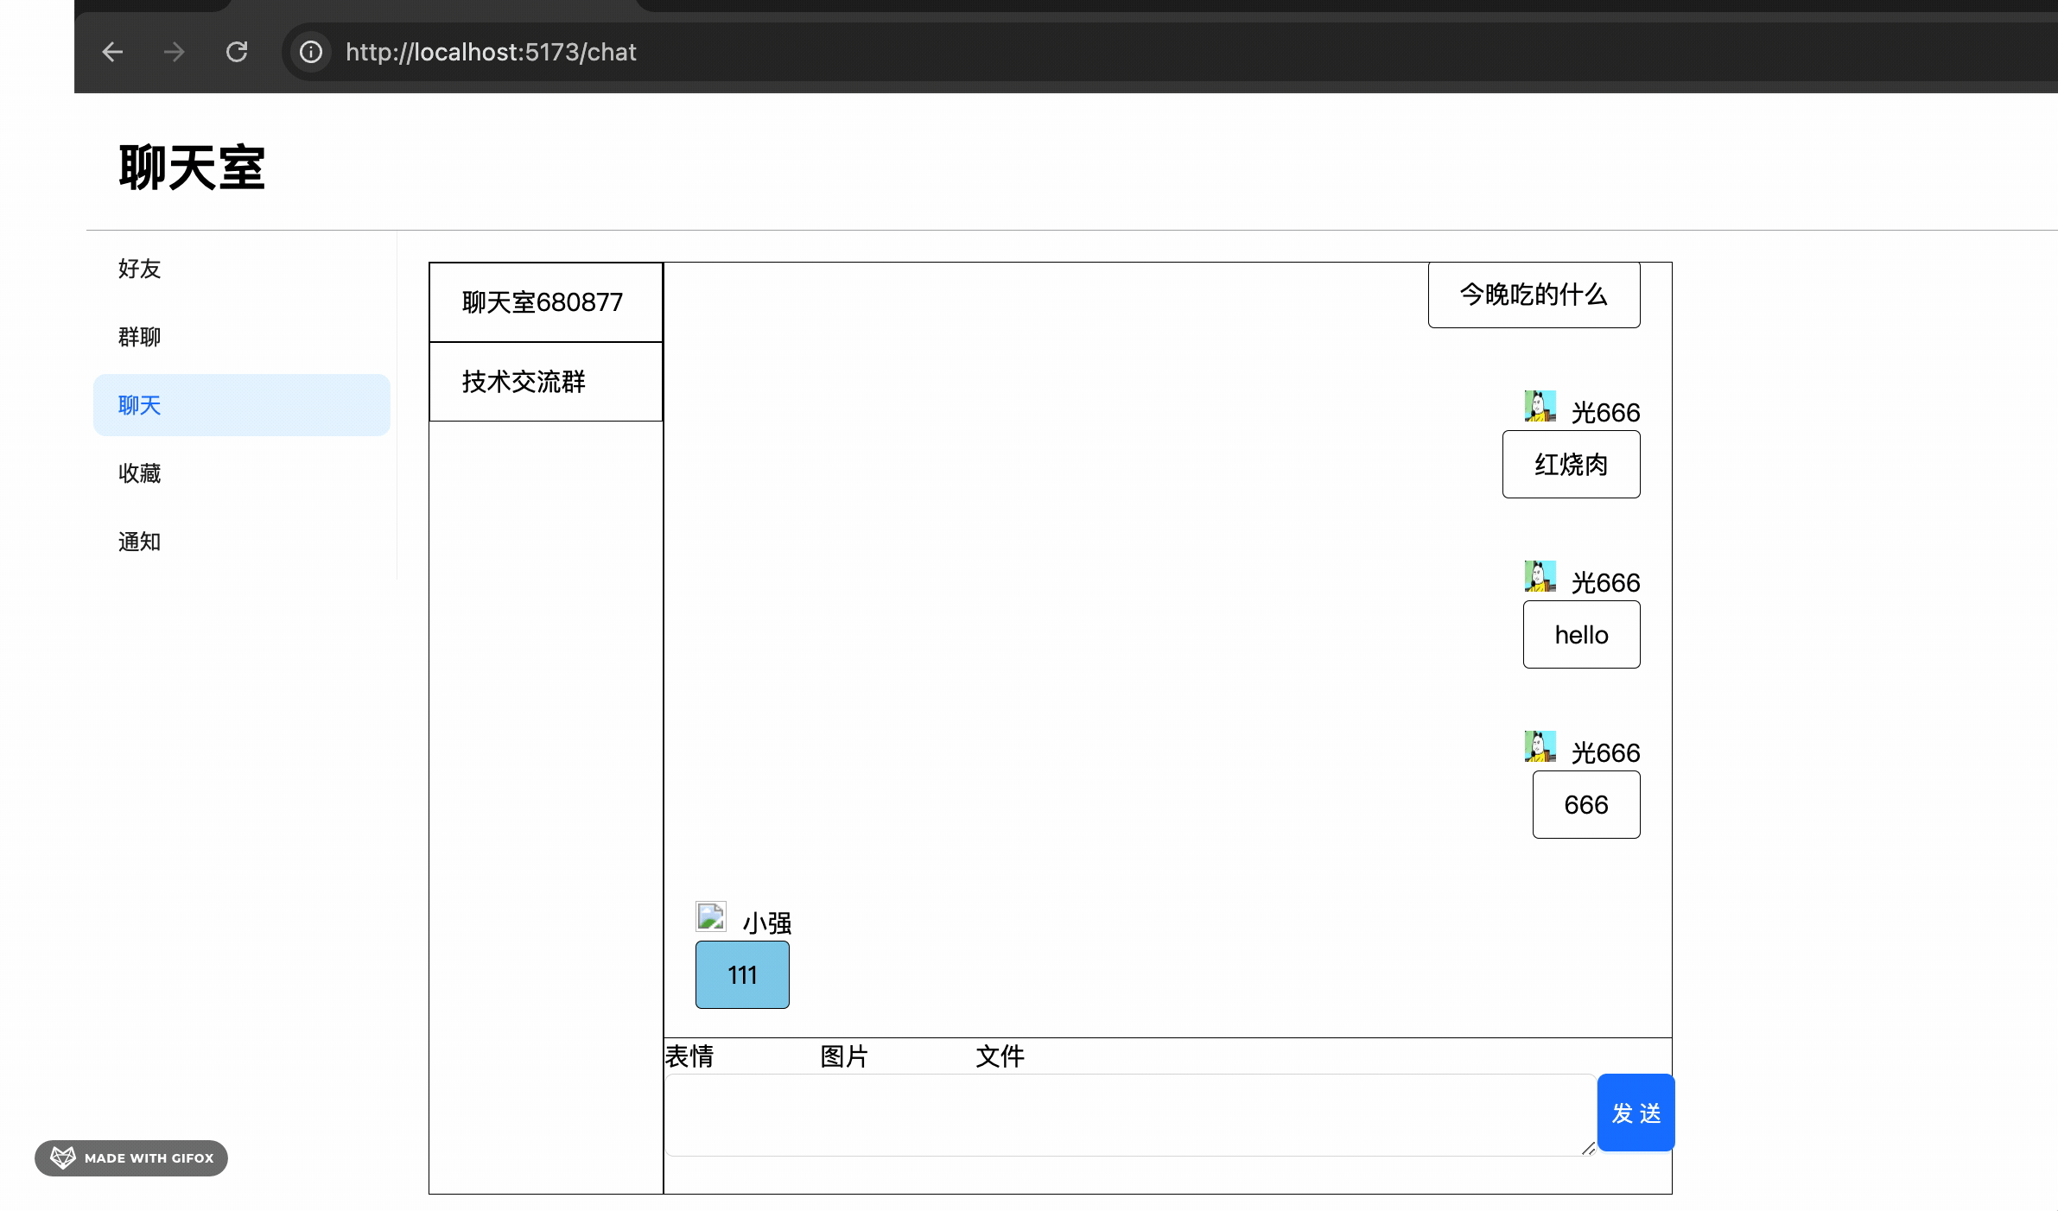
Task: Click the site info icon in address bar
Action: point(311,52)
